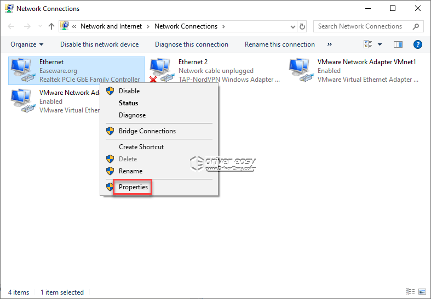The image size is (431, 299).
Task: Select Properties in the context menu
Action: [x=133, y=187]
